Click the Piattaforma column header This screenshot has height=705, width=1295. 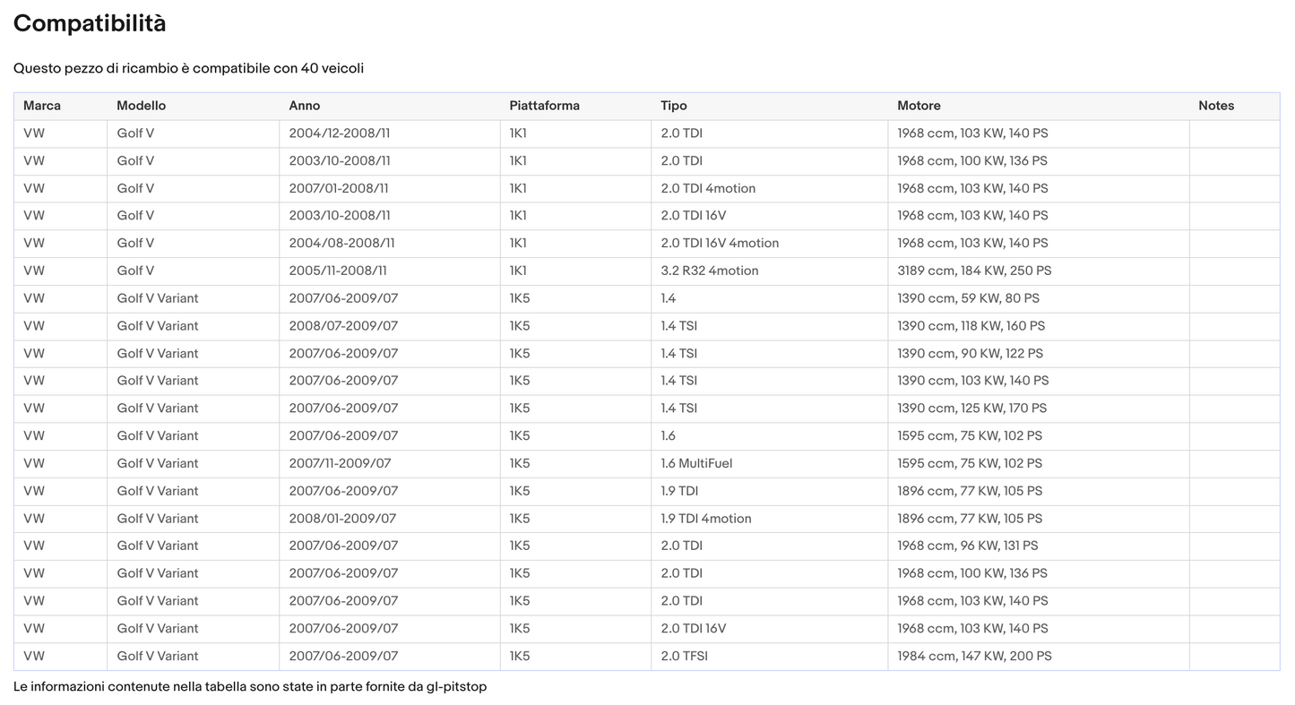[544, 106]
